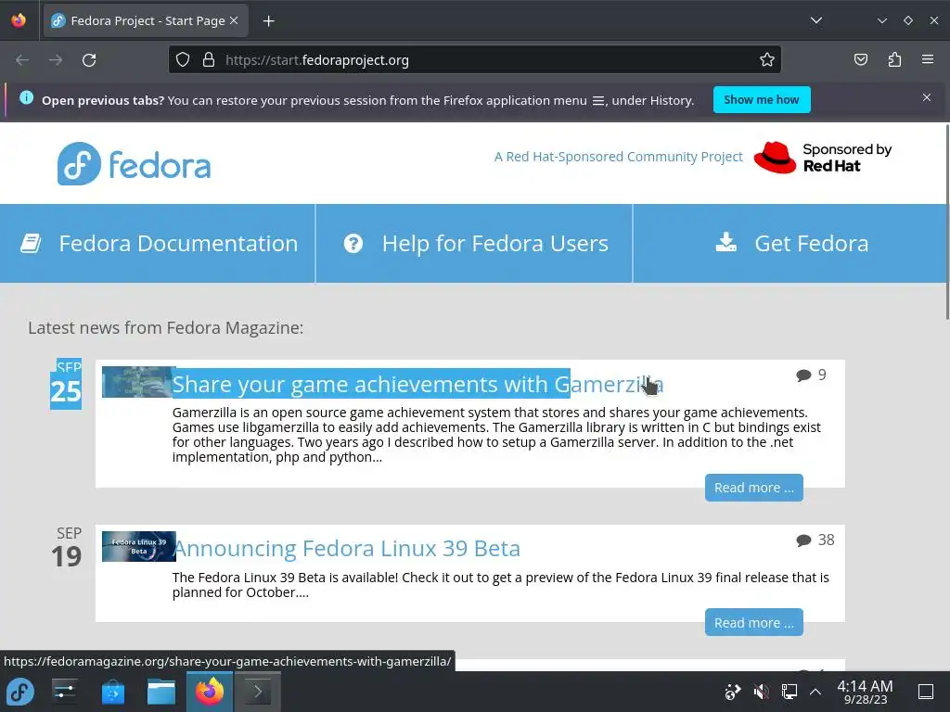Viewport: 950px width, 712px height.
Task: Open Announcing Fedora Linux 39 Beta article
Action: point(347,549)
